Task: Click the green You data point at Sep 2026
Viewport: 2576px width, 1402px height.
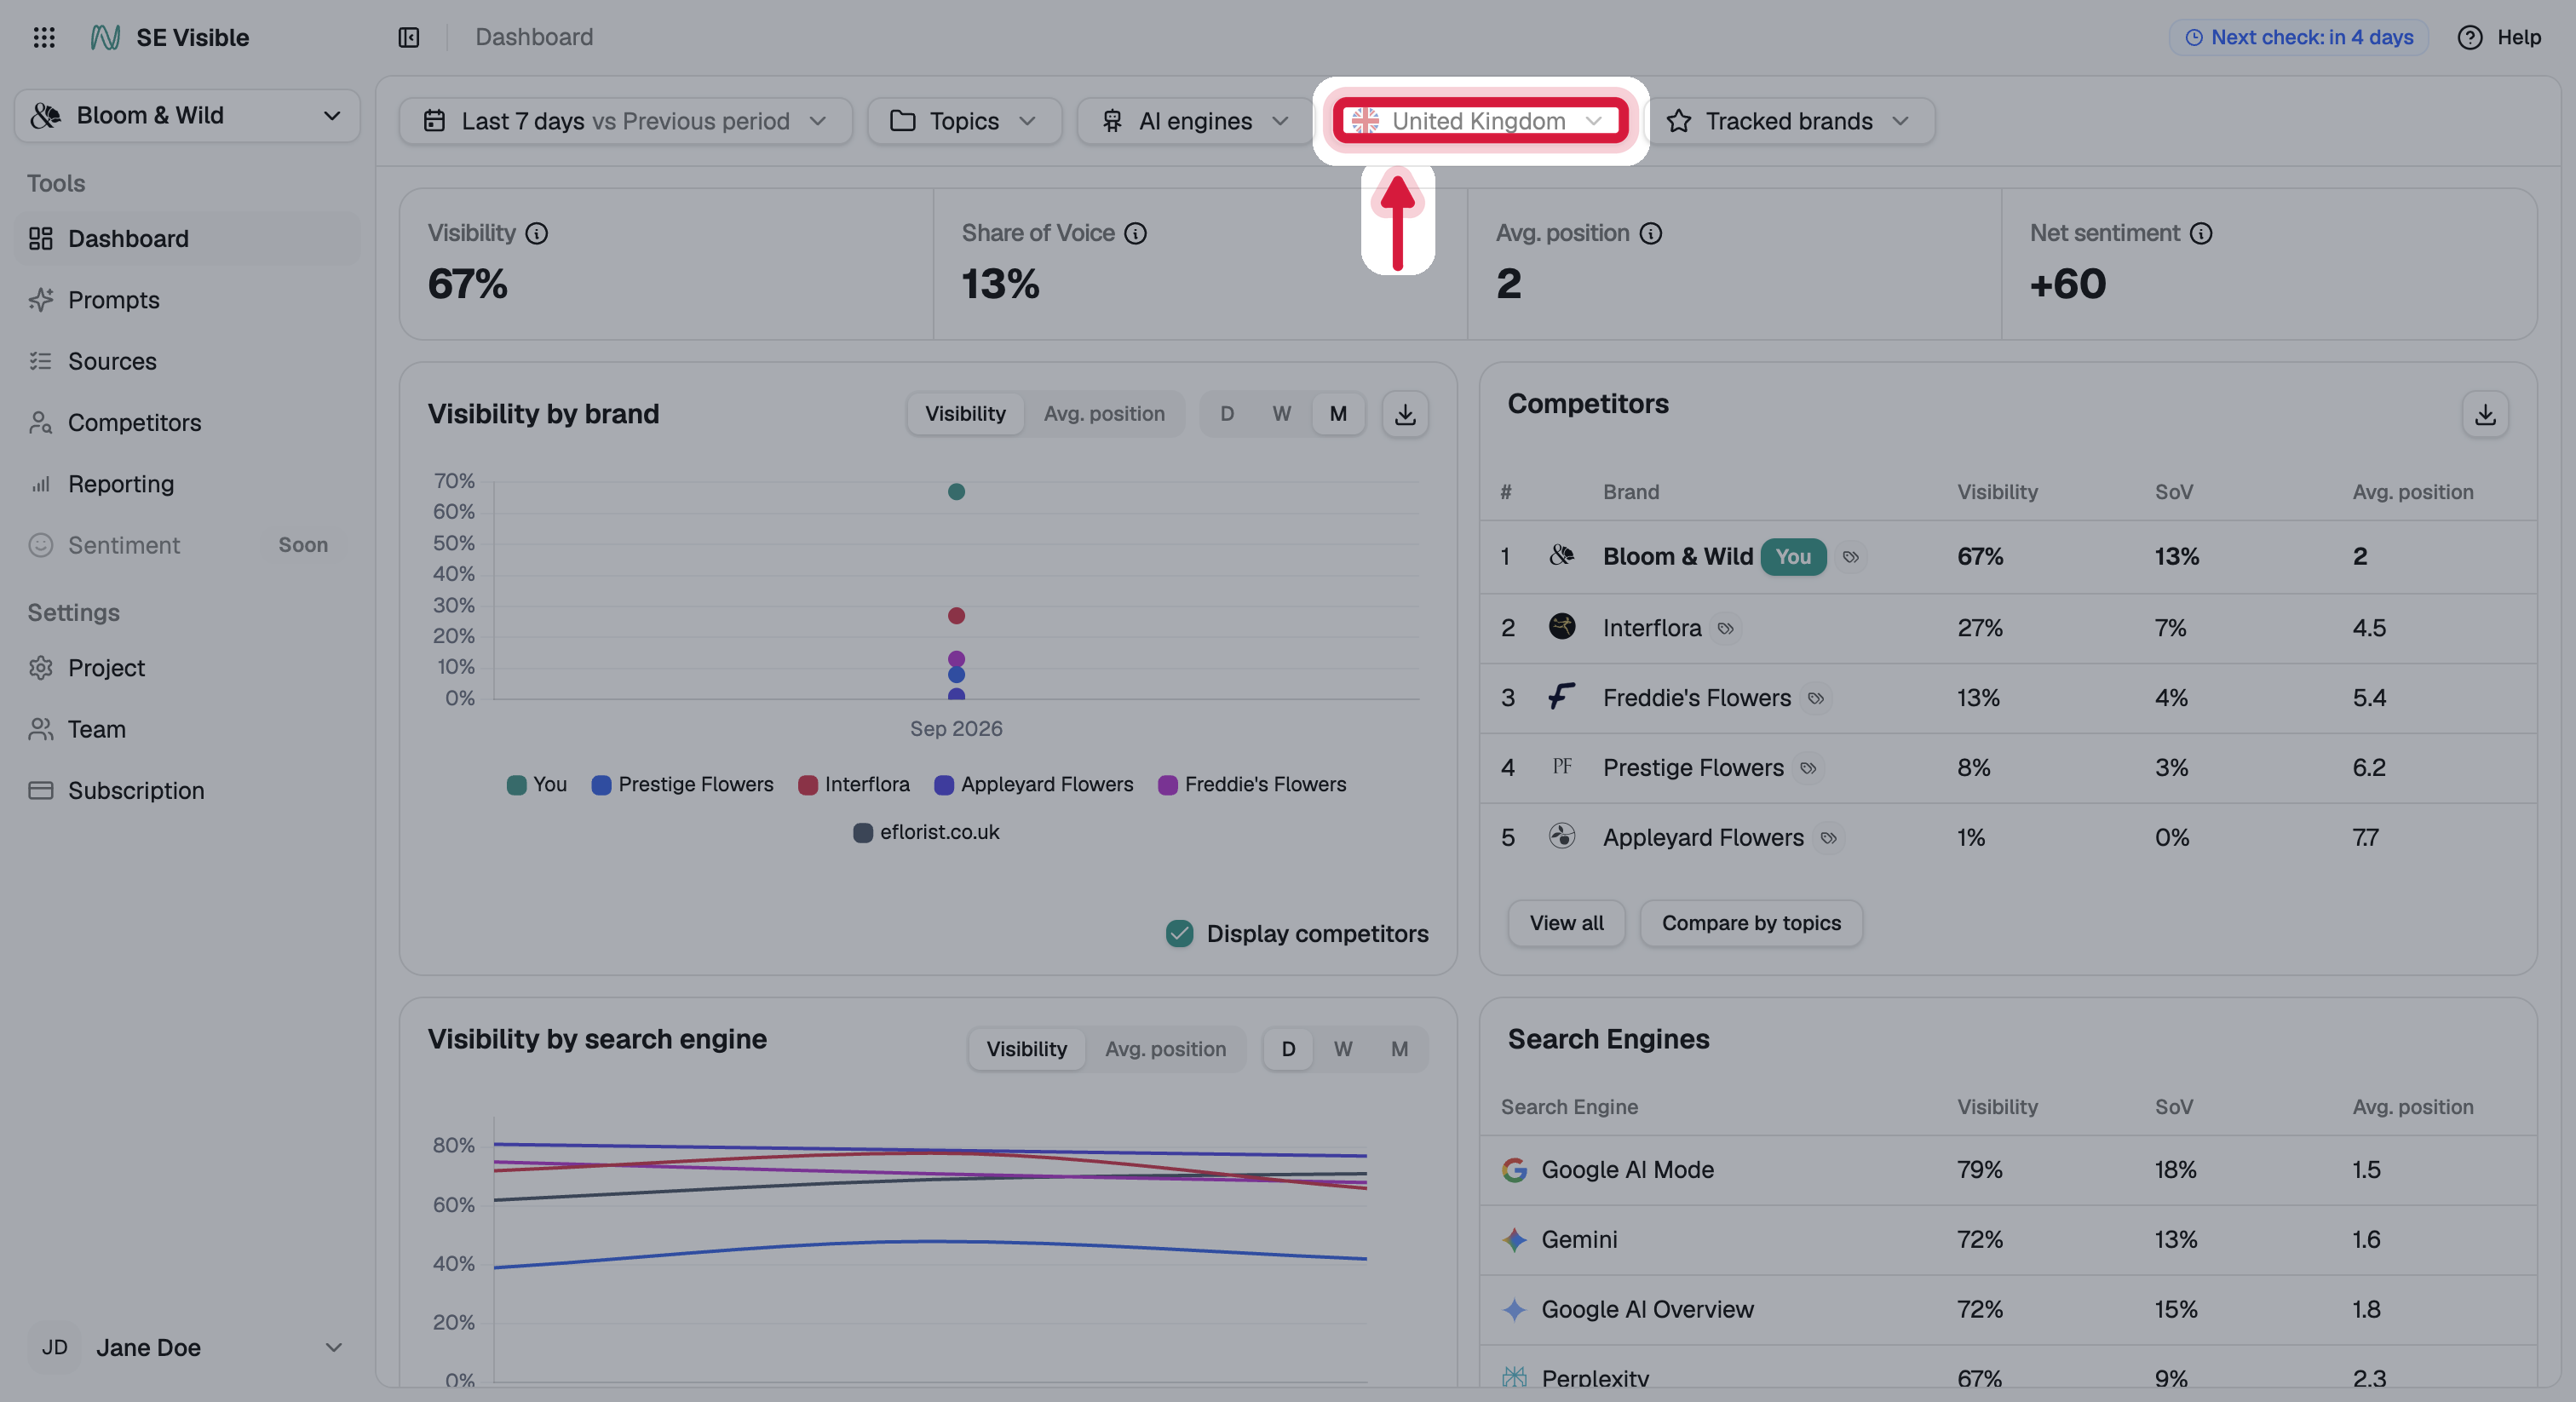Action: [x=956, y=491]
